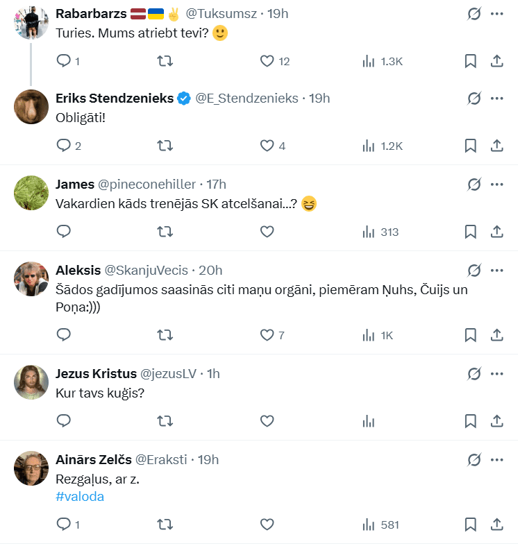Repost Eriks Stendzenieks's "Obligāti!" tweet
The width and height of the screenshot is (518, 546).
click(x=165, y=146)
